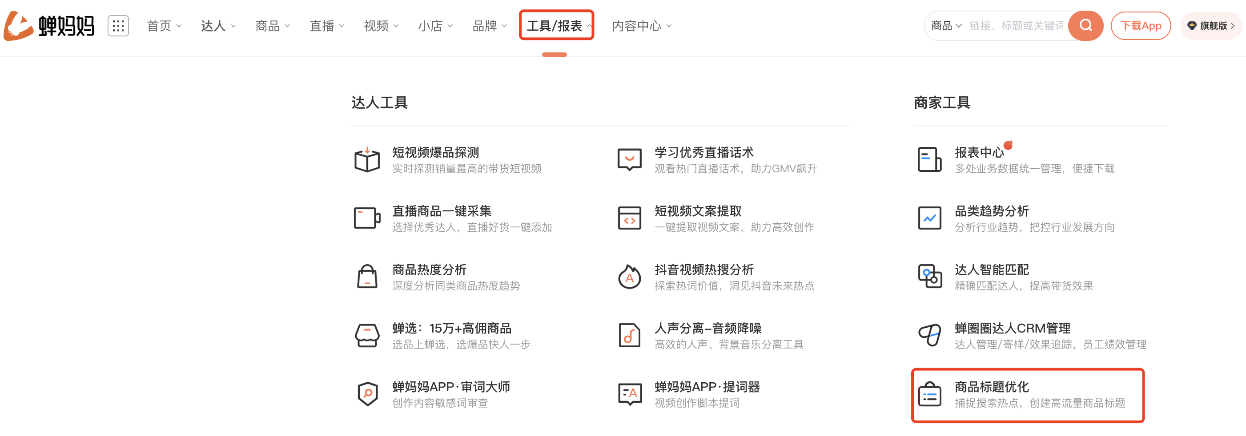Click the search keyword input field
1246x436 pixels.
(1016, 26)
